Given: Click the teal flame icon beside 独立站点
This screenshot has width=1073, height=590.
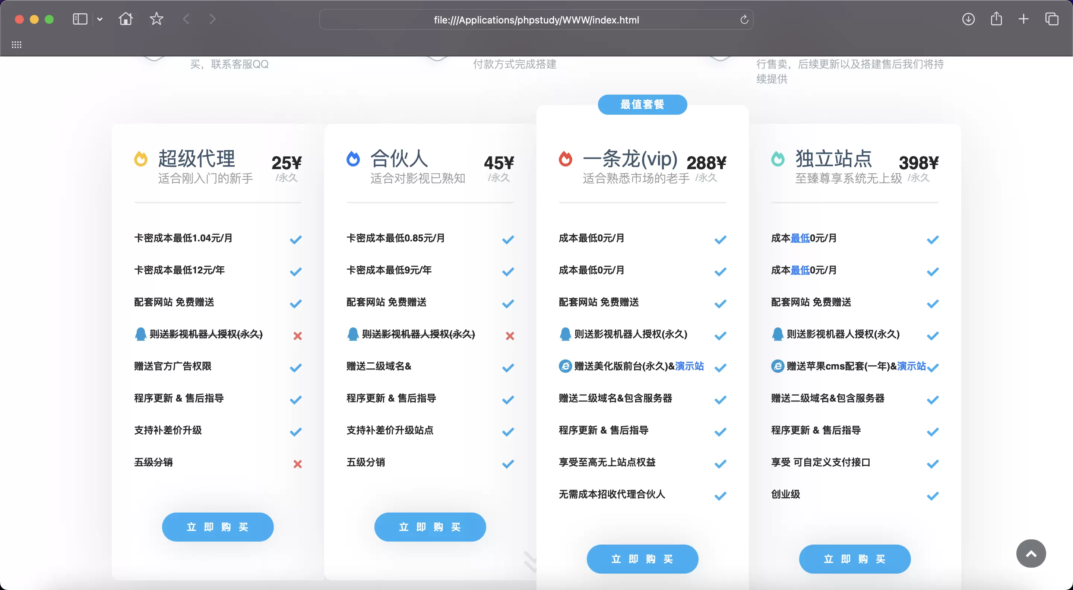Looking at the screenshot, I should (778, 159).
